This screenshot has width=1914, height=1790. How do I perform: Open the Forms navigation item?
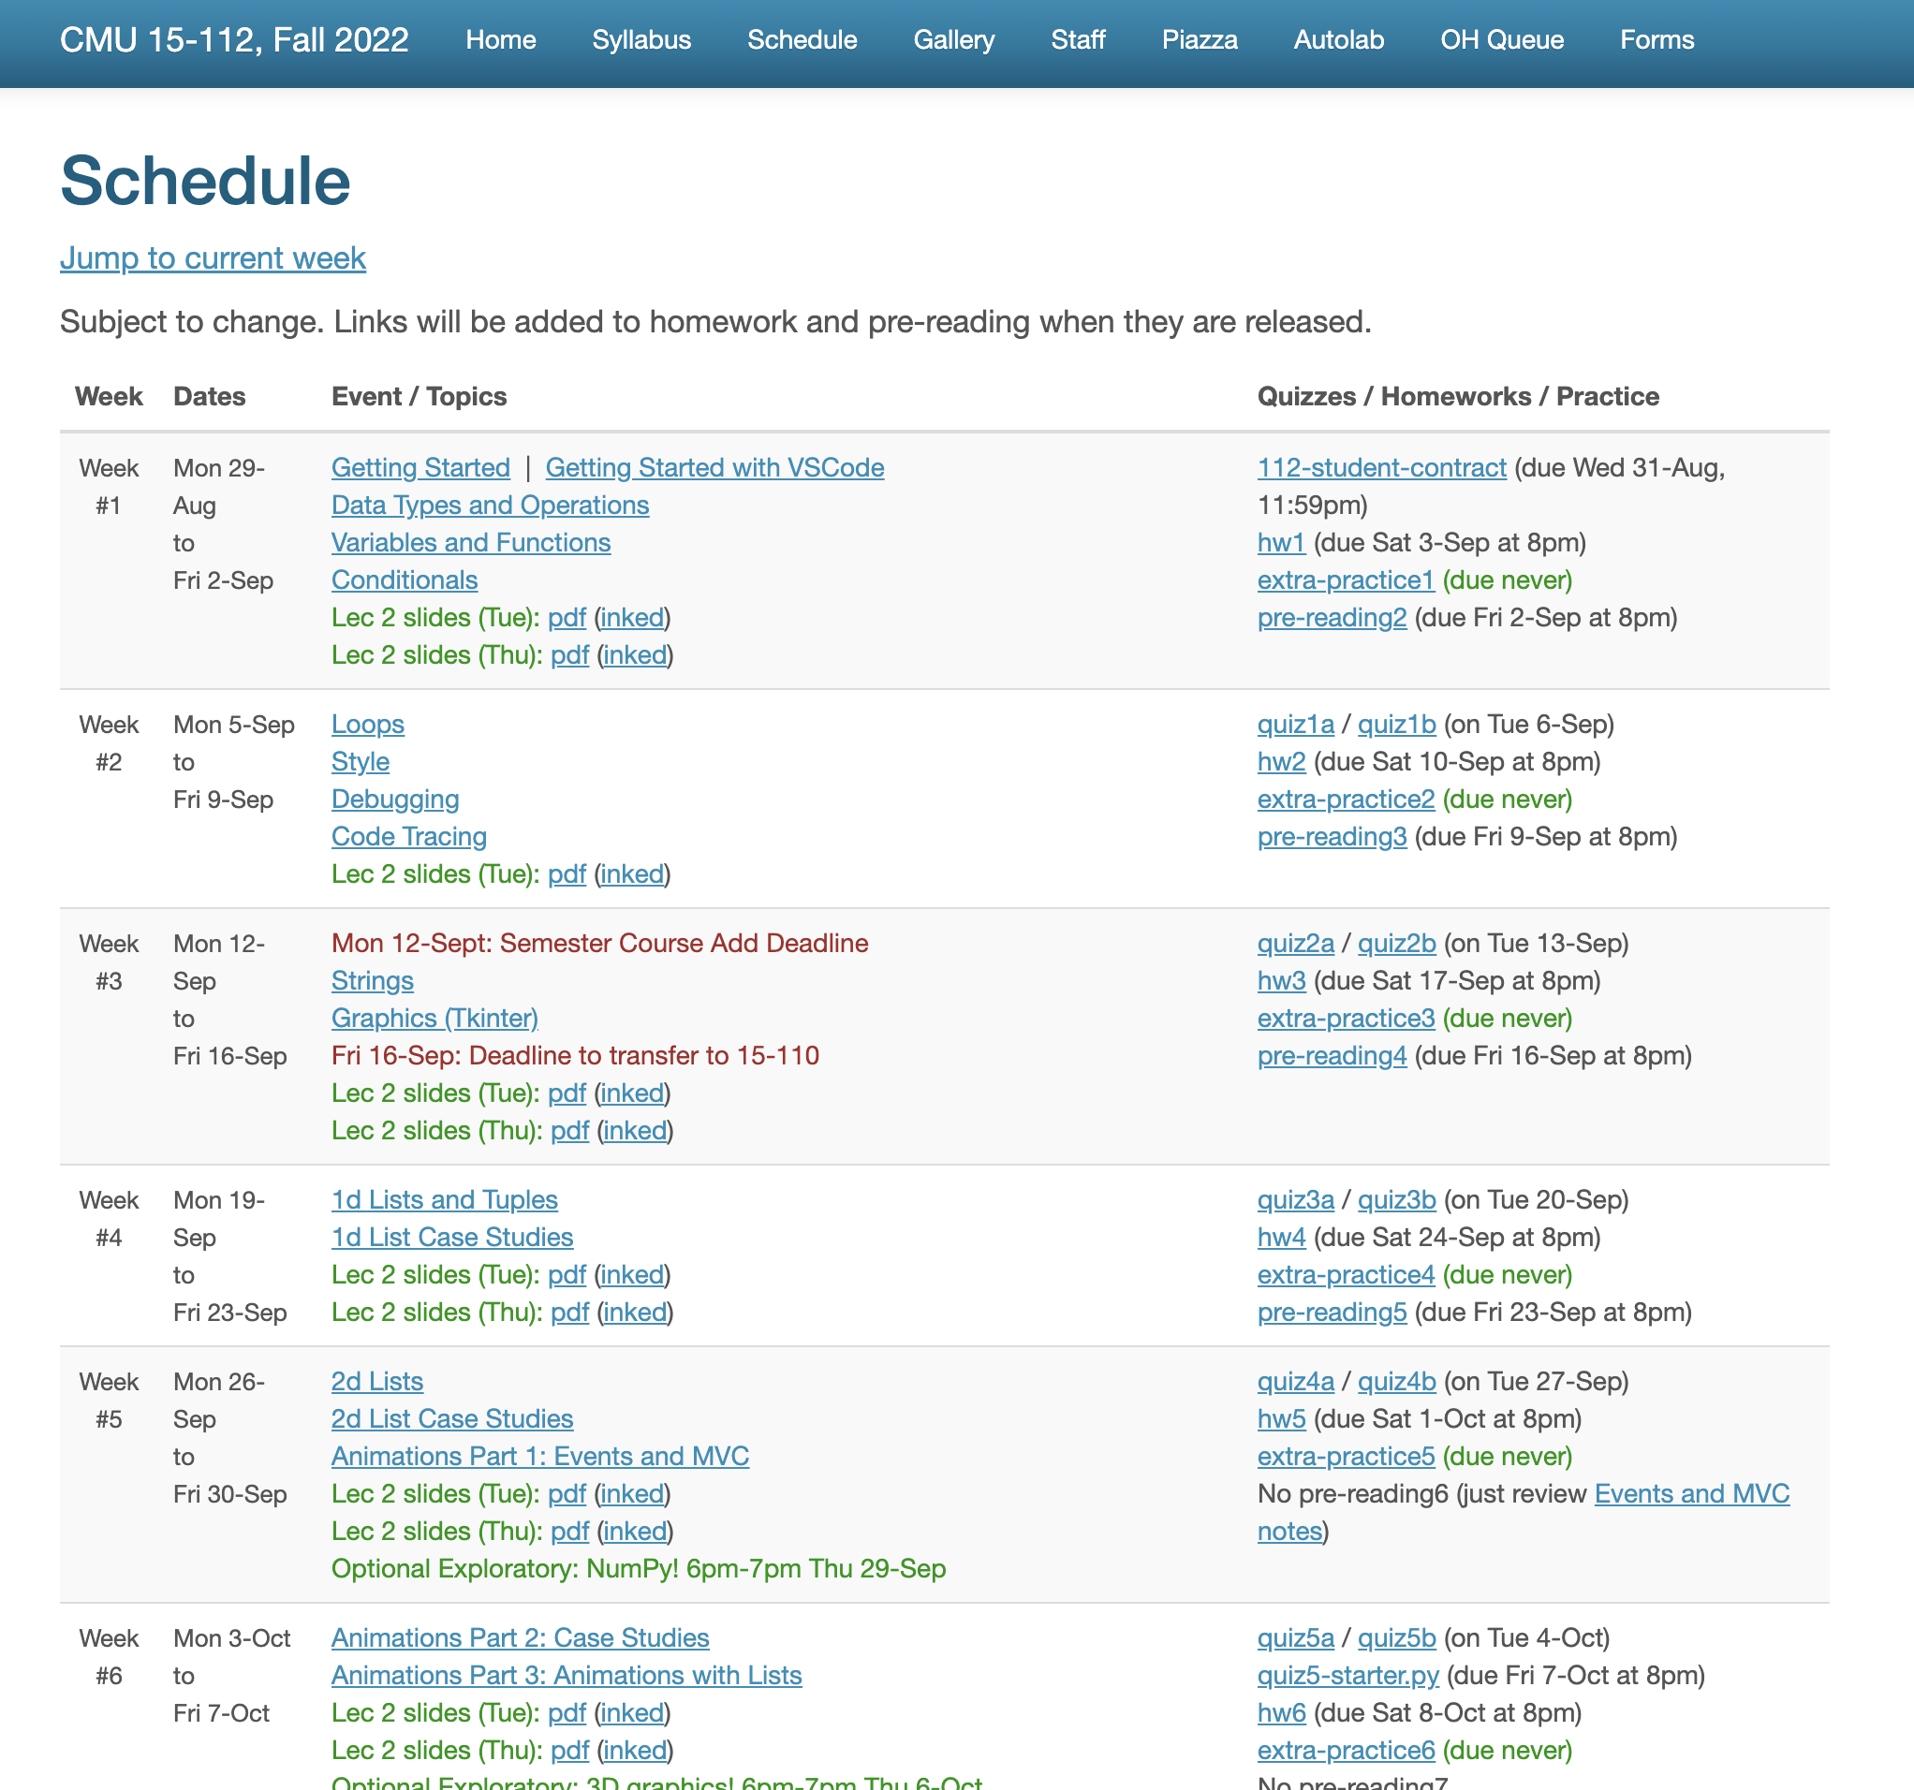[x=1656, y=39]
